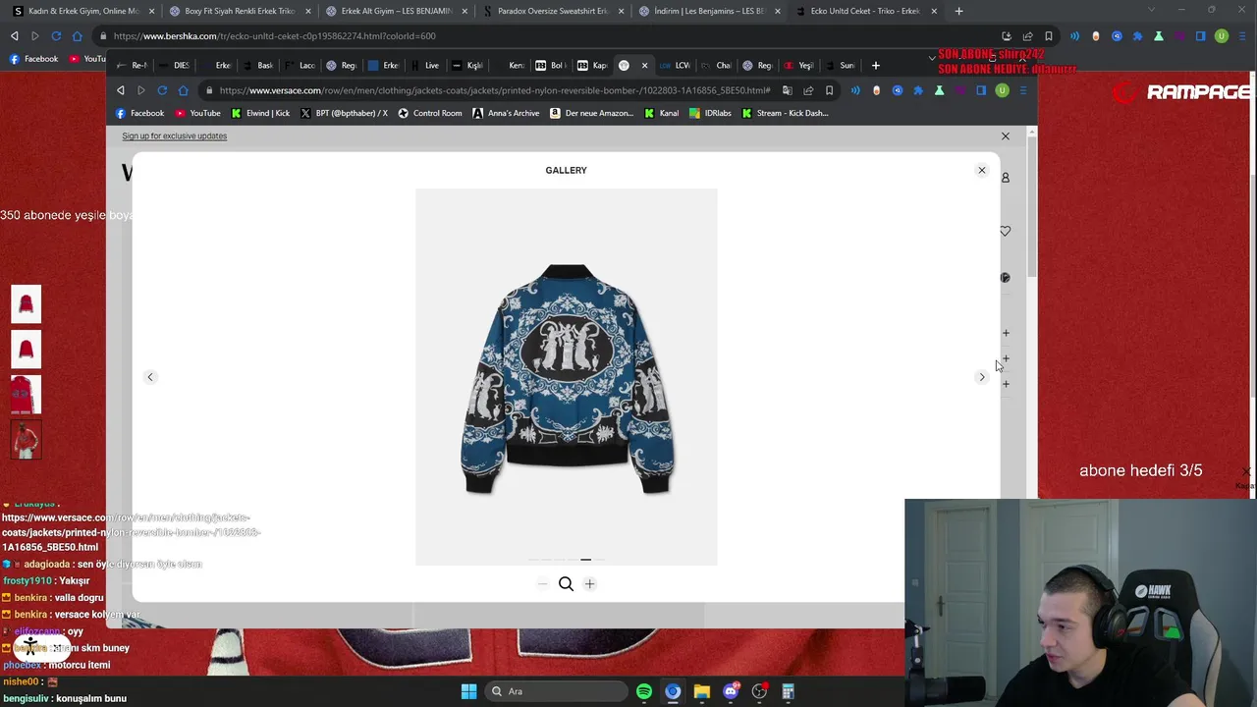The image size is (1257, 707).
Task: Select first red hoodie thumbnail in Bershka window
Action: click(x=27, y=304)
